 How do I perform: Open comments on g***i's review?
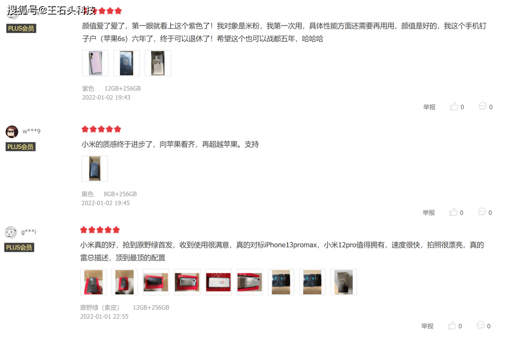pos(481,325)
